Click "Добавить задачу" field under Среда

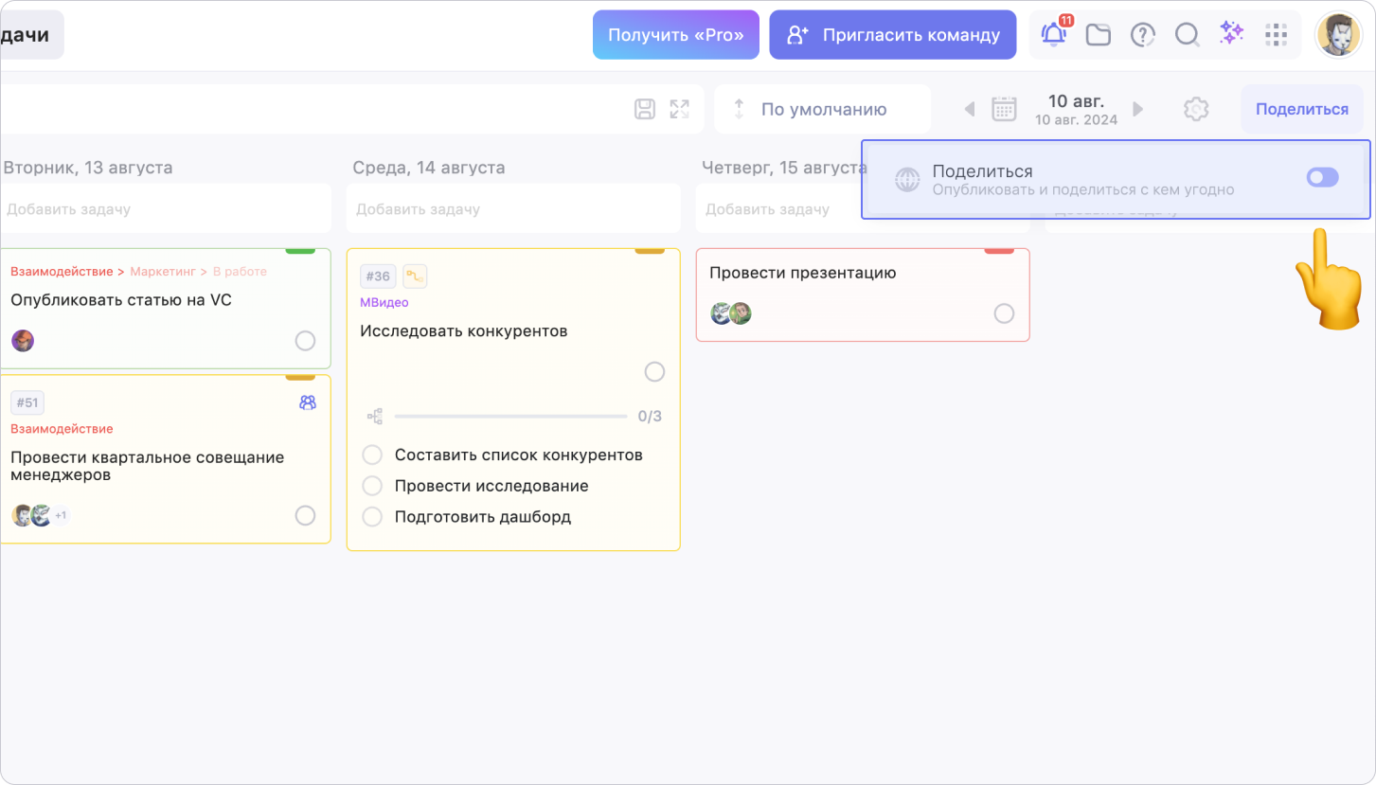[x=512, y=209]
